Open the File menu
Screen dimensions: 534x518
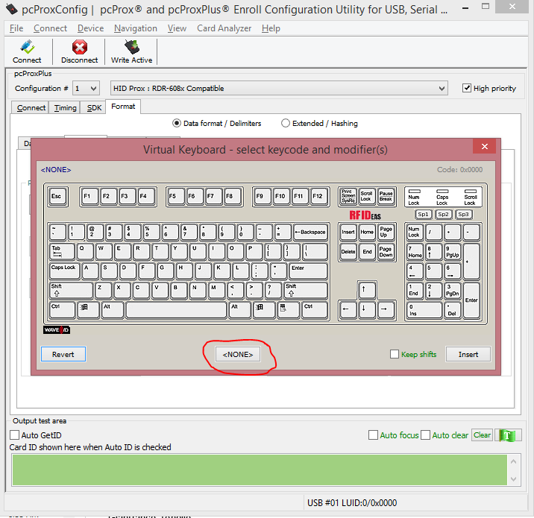pyautogui.click(x=16, y=28)
